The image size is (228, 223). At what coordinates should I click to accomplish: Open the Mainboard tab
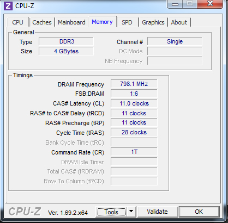[x=71, y=22]
